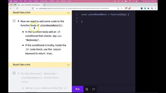Click the browser back arrow
This screenshot has height=93, width=166.
click(11, 8)
